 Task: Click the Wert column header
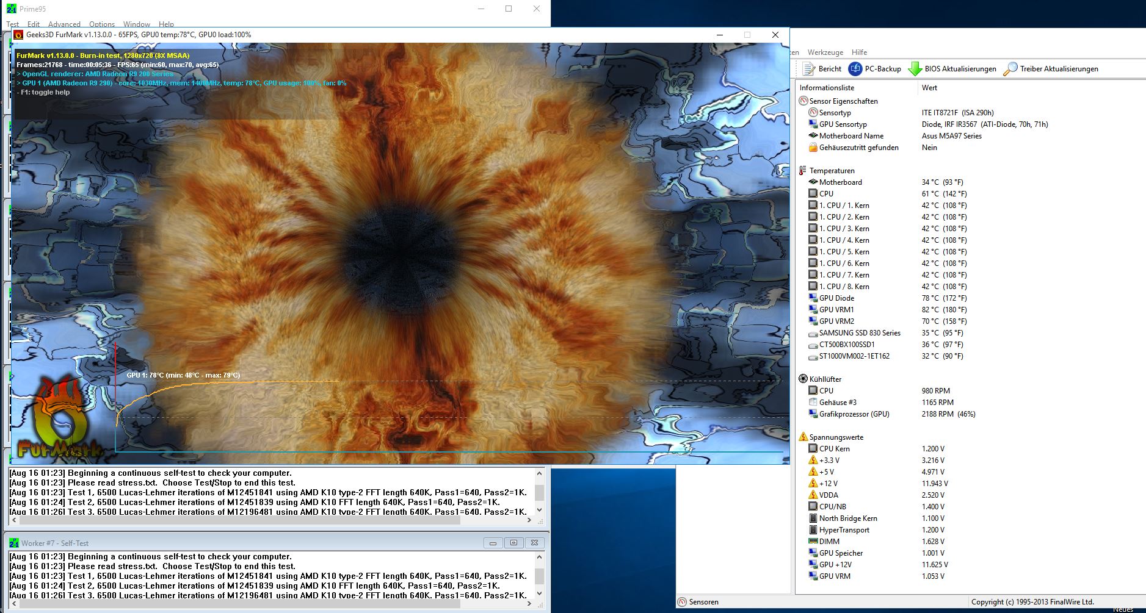pyautogui.click(x=1031, y=88)
